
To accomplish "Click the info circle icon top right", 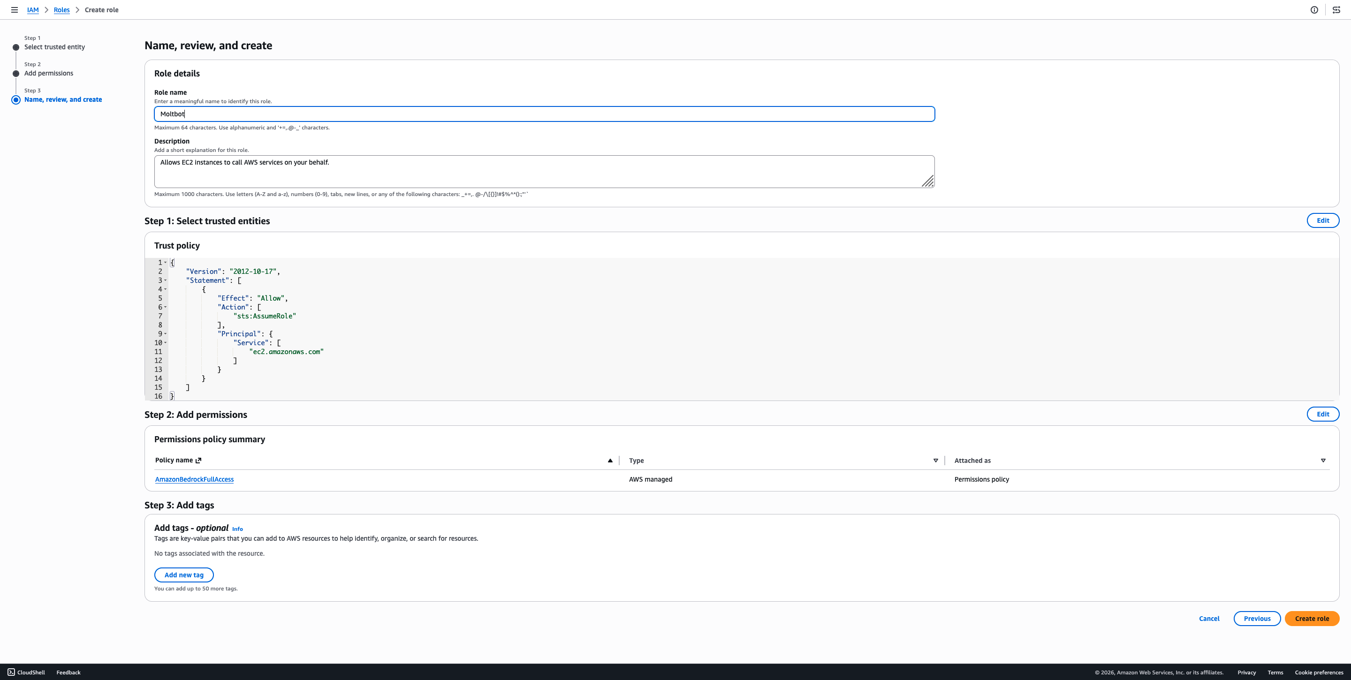I will point(1314,10).
